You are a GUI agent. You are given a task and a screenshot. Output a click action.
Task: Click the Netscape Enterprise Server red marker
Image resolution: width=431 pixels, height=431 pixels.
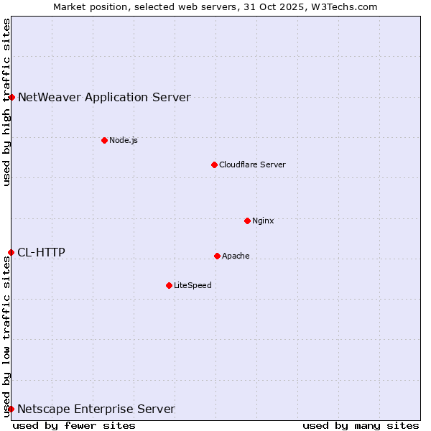coord(11,409)
